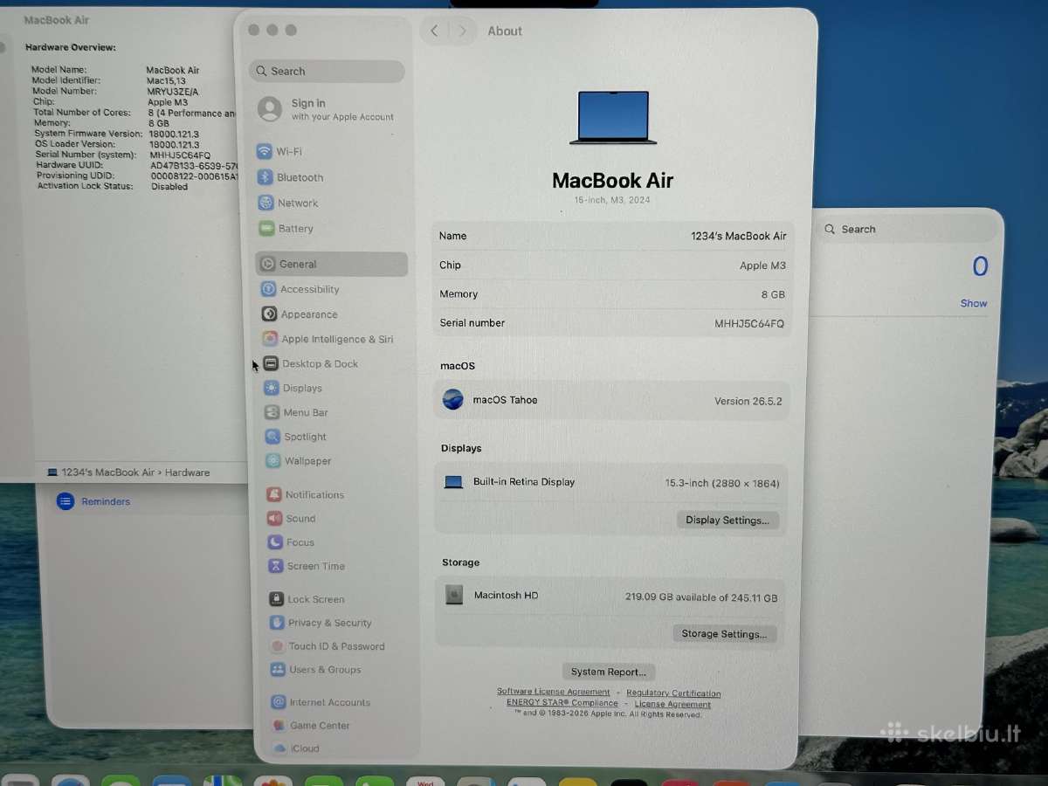Screen dimensions: 1048x786
Task: Open Menu Bar settings icon
Action: coord(272,412)
